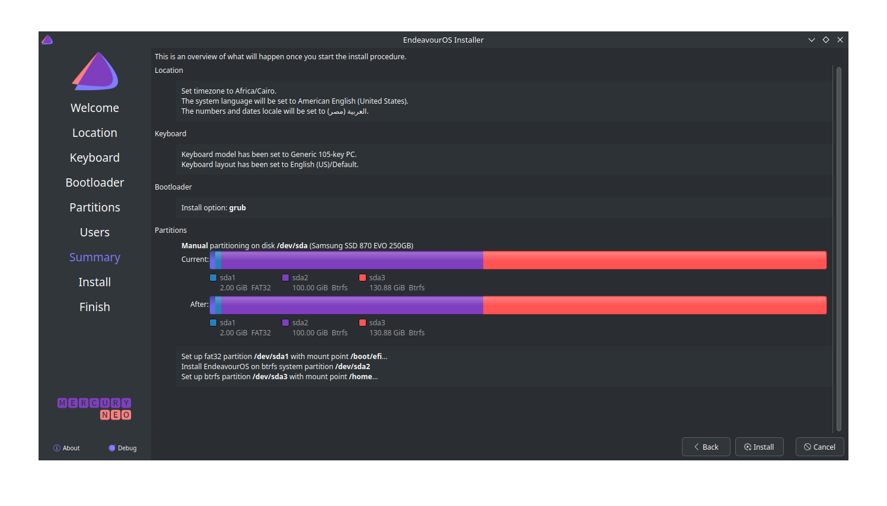This screenshot has width=887, height=506.
Task: Click the Mercury Neo release badge
Action: tap(94, 409)
